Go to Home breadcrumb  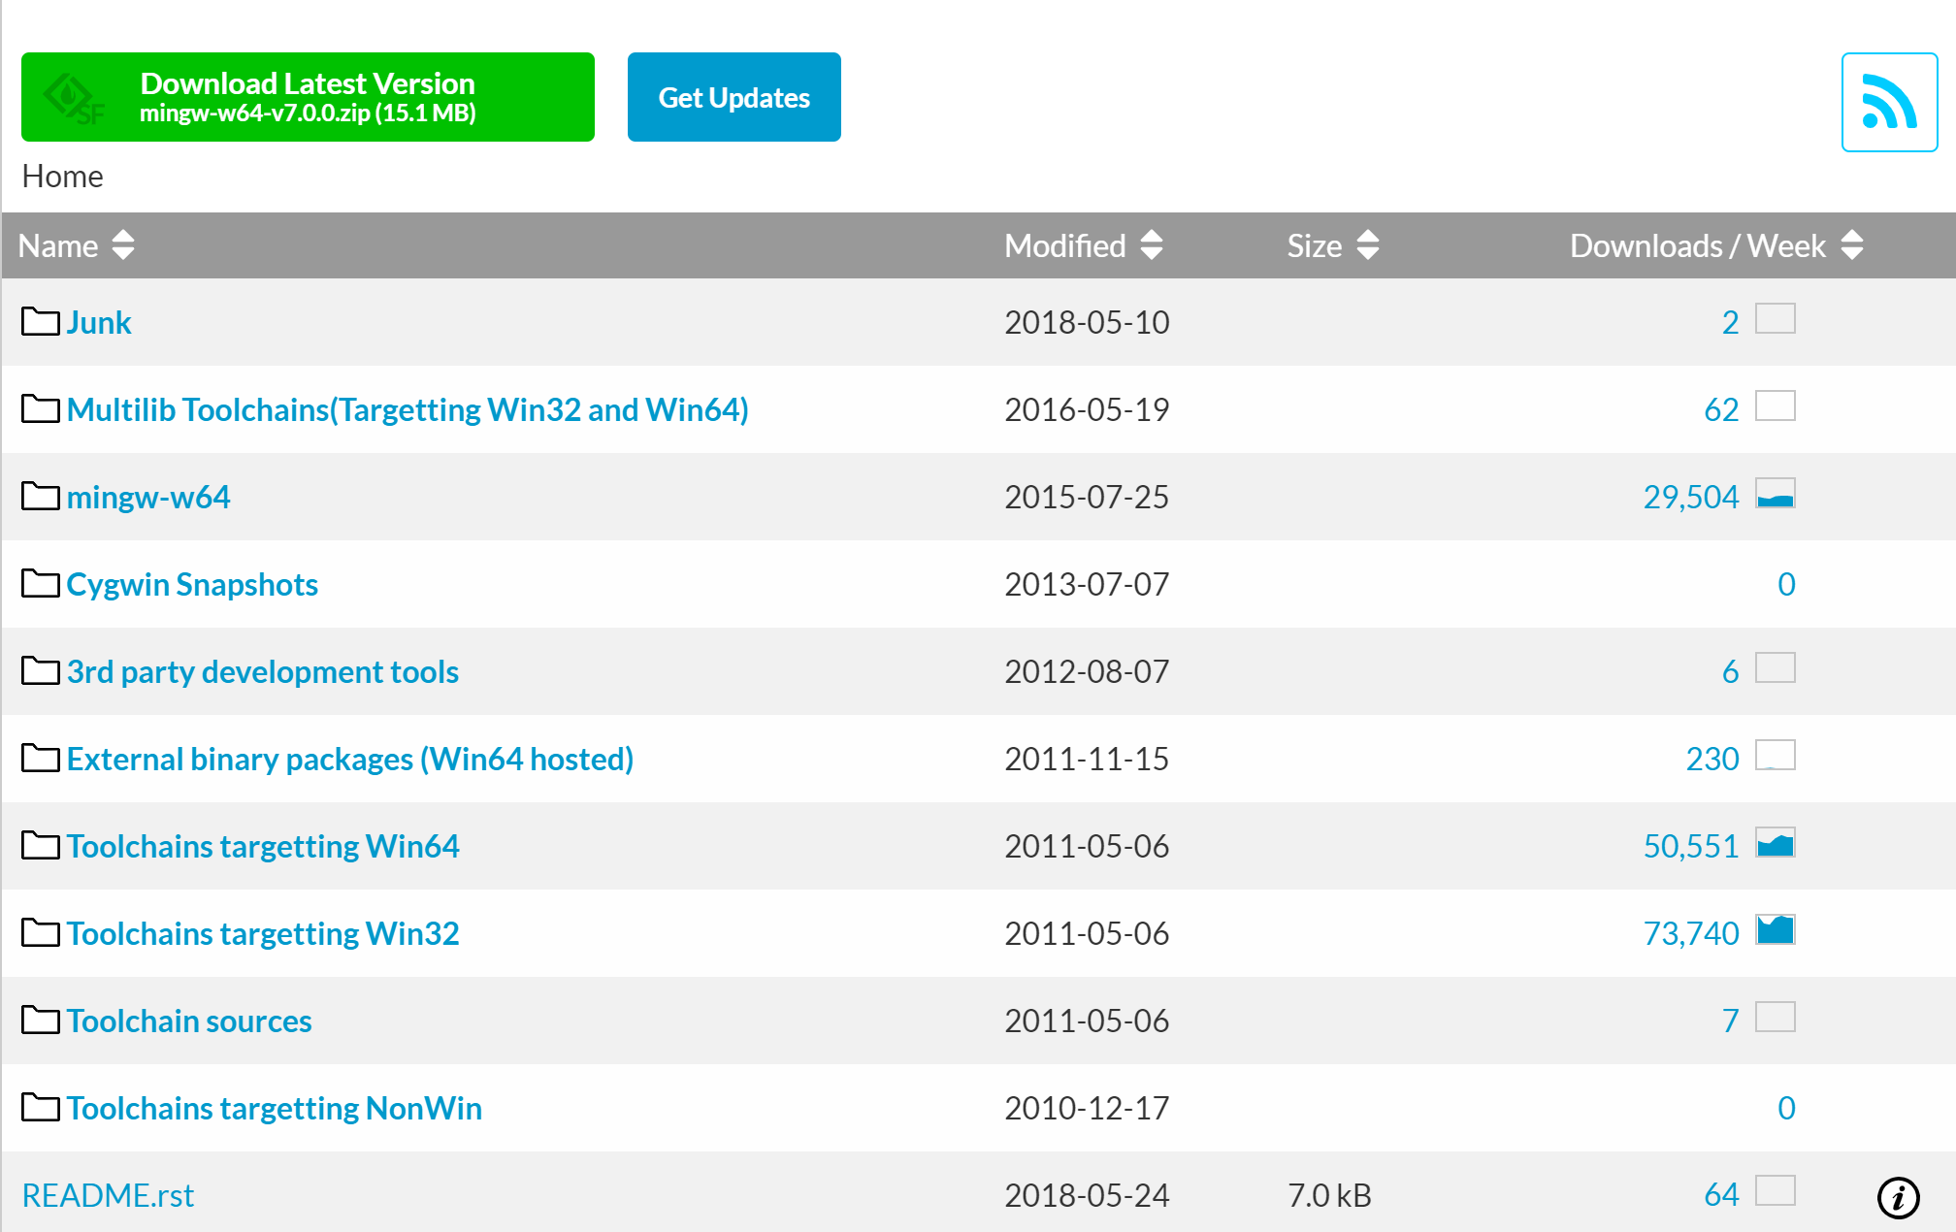click(62, 177)
